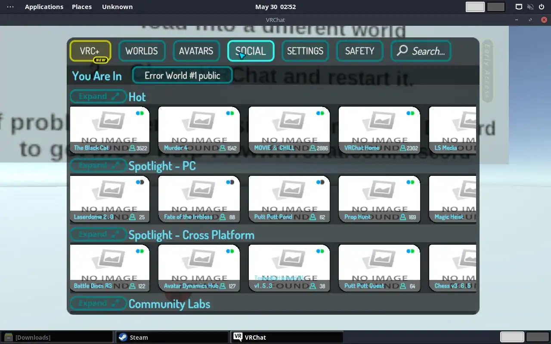Select second workspace in bottom panel
Viewport: 551px width, 344px height.
(538, 337)
